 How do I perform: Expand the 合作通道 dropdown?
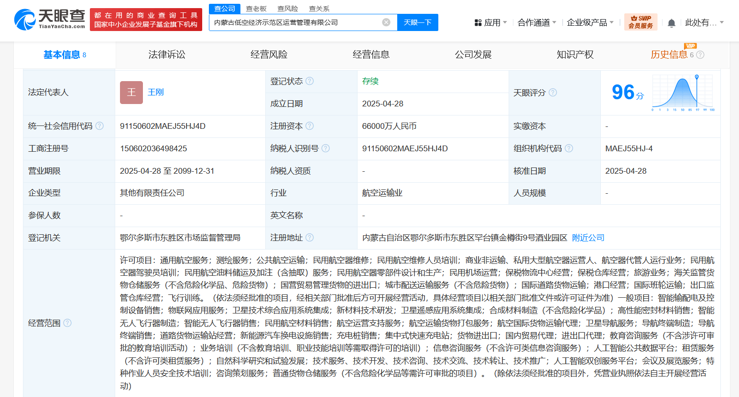pos(537,22)
